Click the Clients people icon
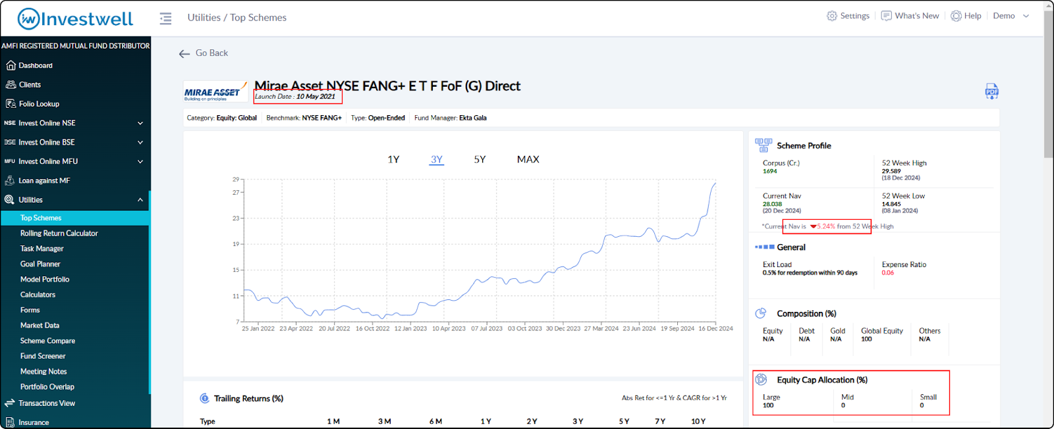This screenshot has height=429, width=1054. [x=11, y=84]
